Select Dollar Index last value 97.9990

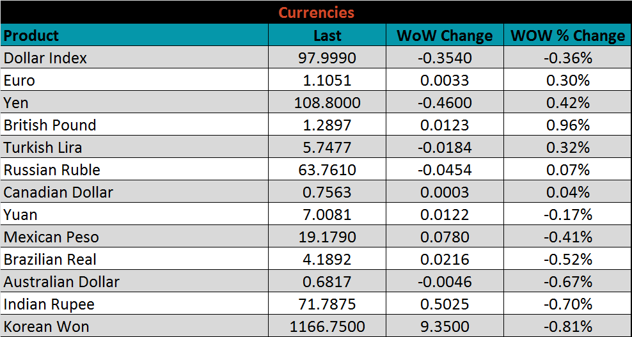point(327,58)
